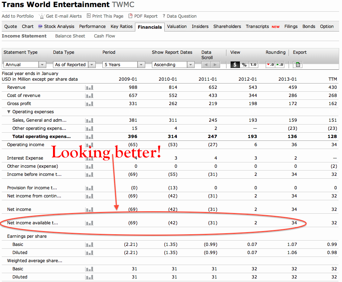Click the 2009-01 column header
Viewport: 342px width, 282px height.
pyautogui.click(x=128, y=79)
